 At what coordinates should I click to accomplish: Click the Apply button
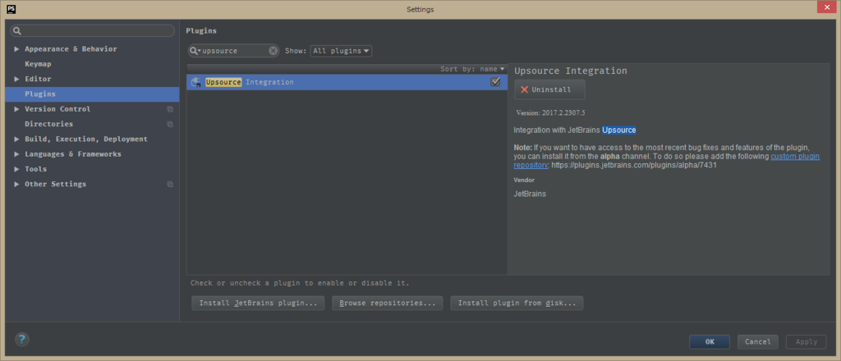[x=807, y=341]
